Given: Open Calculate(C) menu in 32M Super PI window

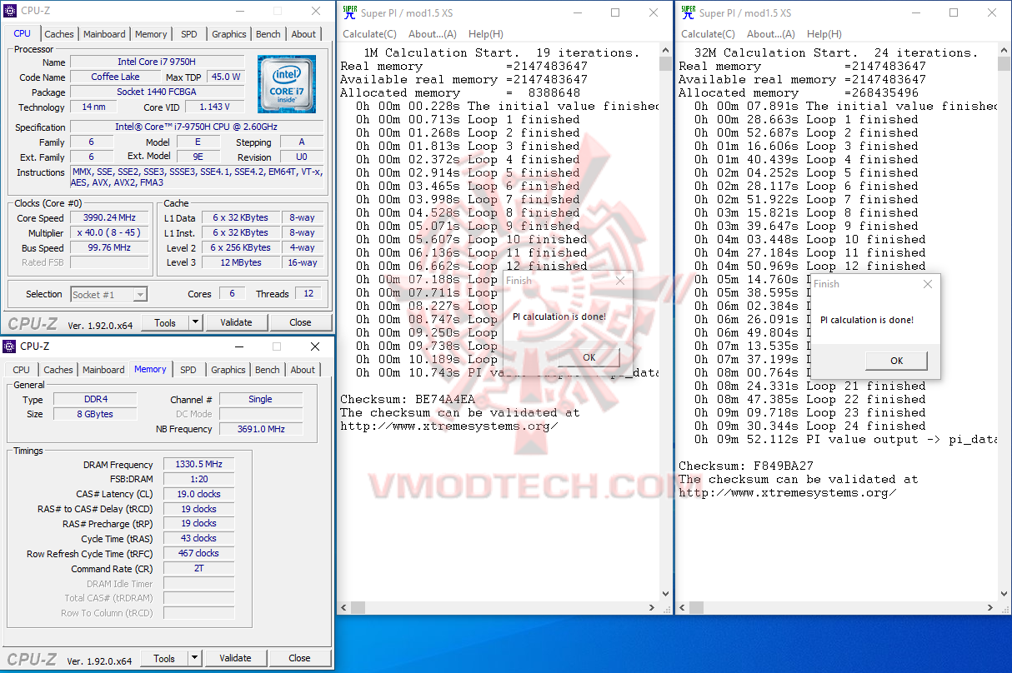Looking at the screenshot, I should (x=708, y=34).
